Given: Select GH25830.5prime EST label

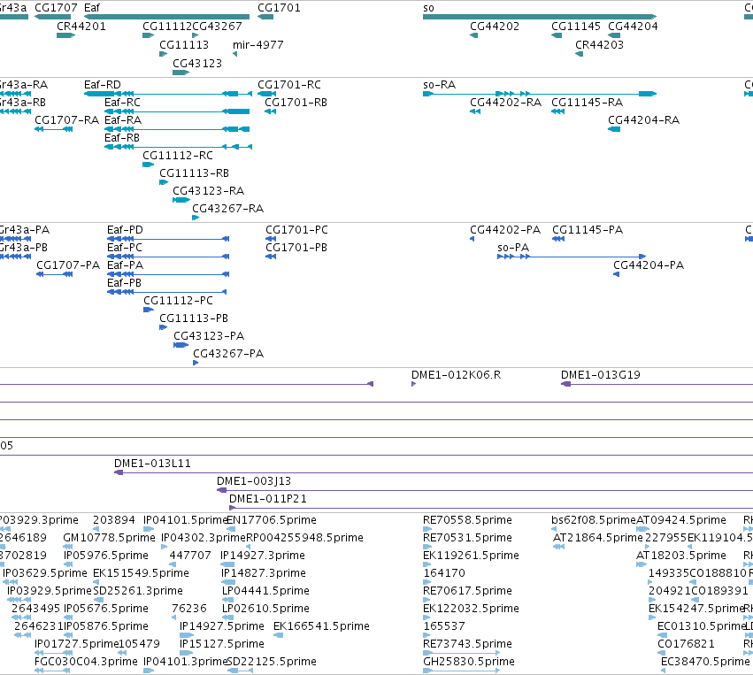Looking at the screenshot, I should click(469, 662).
